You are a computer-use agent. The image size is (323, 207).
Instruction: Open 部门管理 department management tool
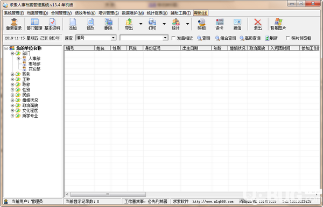(34, 24)
